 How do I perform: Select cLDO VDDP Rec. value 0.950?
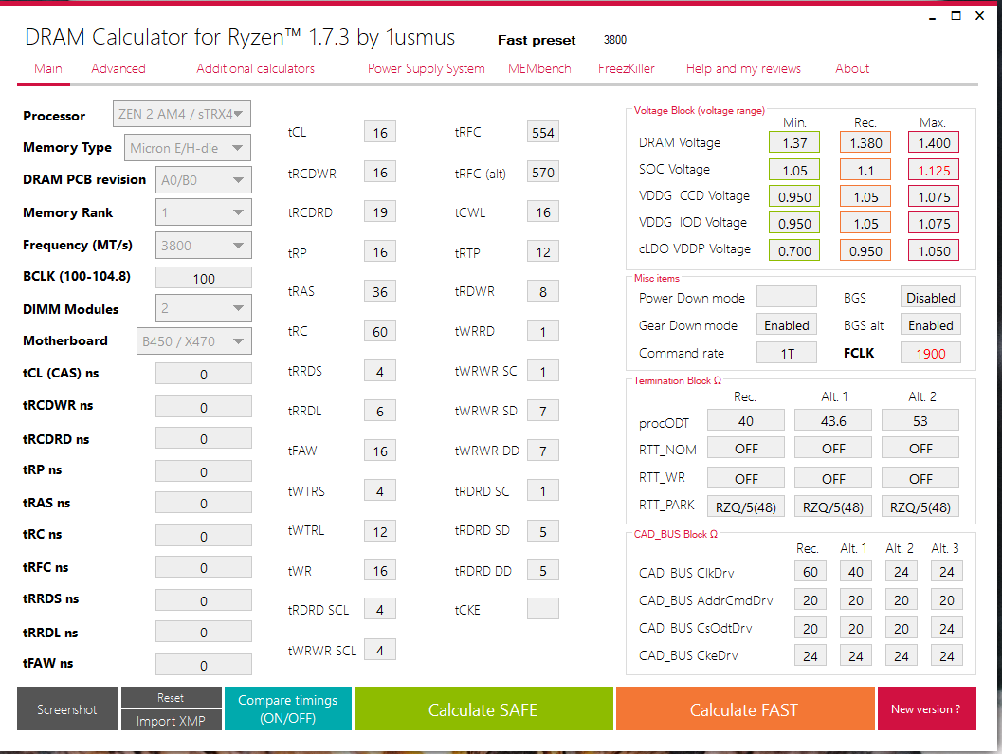[x=865, y=250]
